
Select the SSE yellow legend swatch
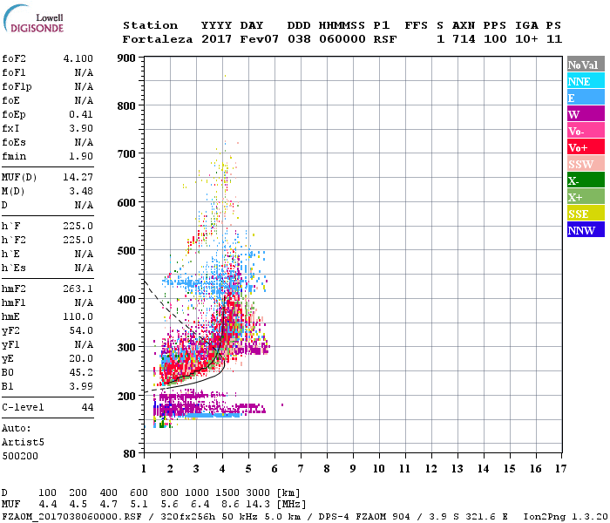click(x=586, y=214)
